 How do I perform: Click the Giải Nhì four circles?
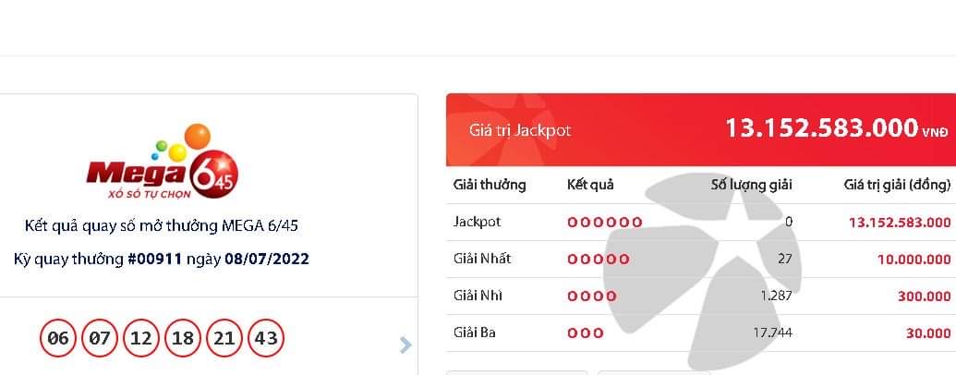tap(592, 296)
